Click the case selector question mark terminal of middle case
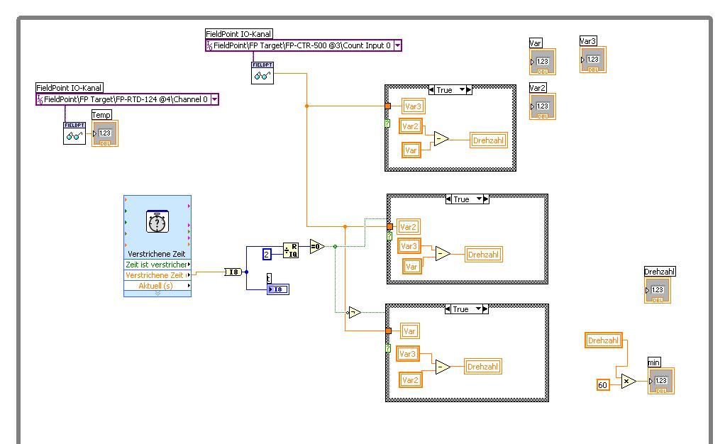Image resolution: width=725 pixels, height=444 pixels. pyautogui.click(x=389, y=236)
